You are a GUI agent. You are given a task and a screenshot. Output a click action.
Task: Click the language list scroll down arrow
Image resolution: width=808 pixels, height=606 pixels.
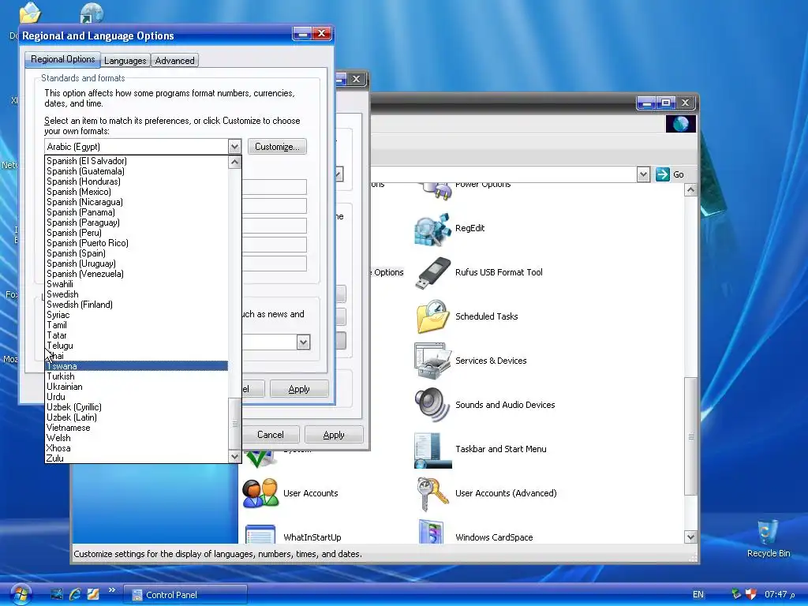(234, 457)
